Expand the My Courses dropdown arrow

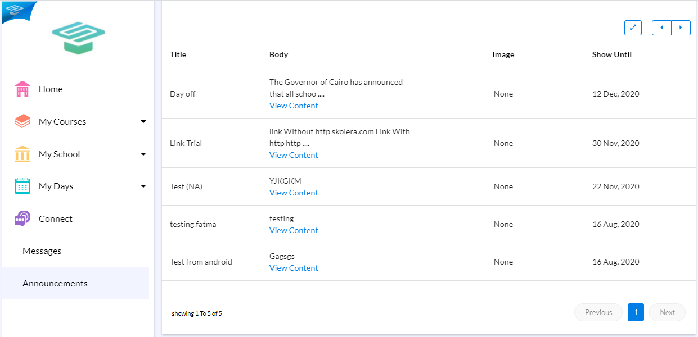point(143,121)
